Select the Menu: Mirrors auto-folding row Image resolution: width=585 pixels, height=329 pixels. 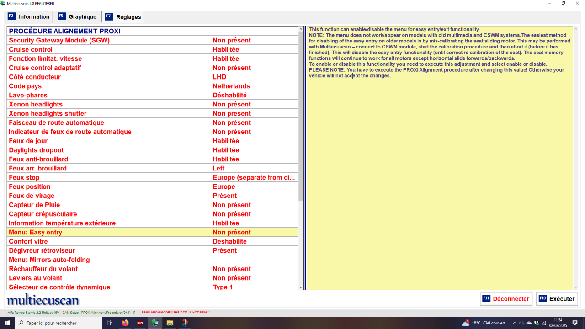(x=153, y=260)
